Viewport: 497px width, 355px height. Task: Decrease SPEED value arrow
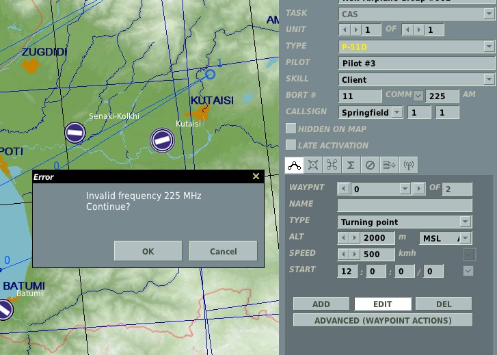click(x=343, y=254)
